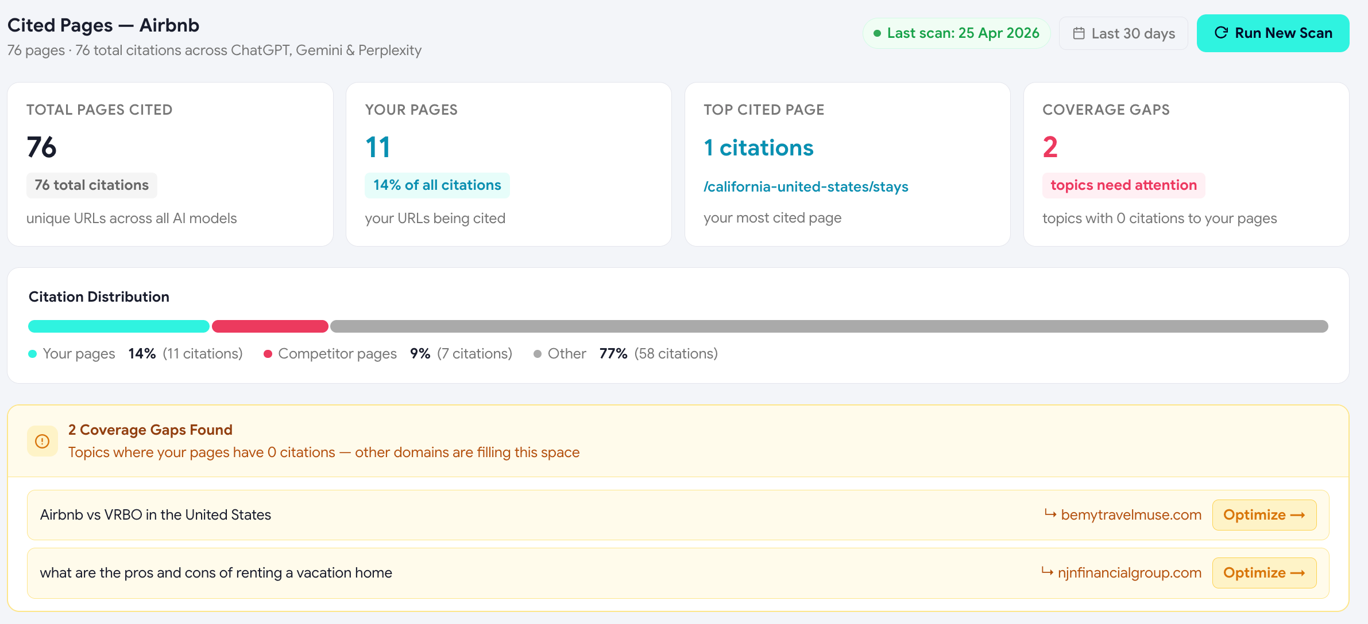
Task: Click the teal dot beside Your pages legend
Action: (33, 354)
